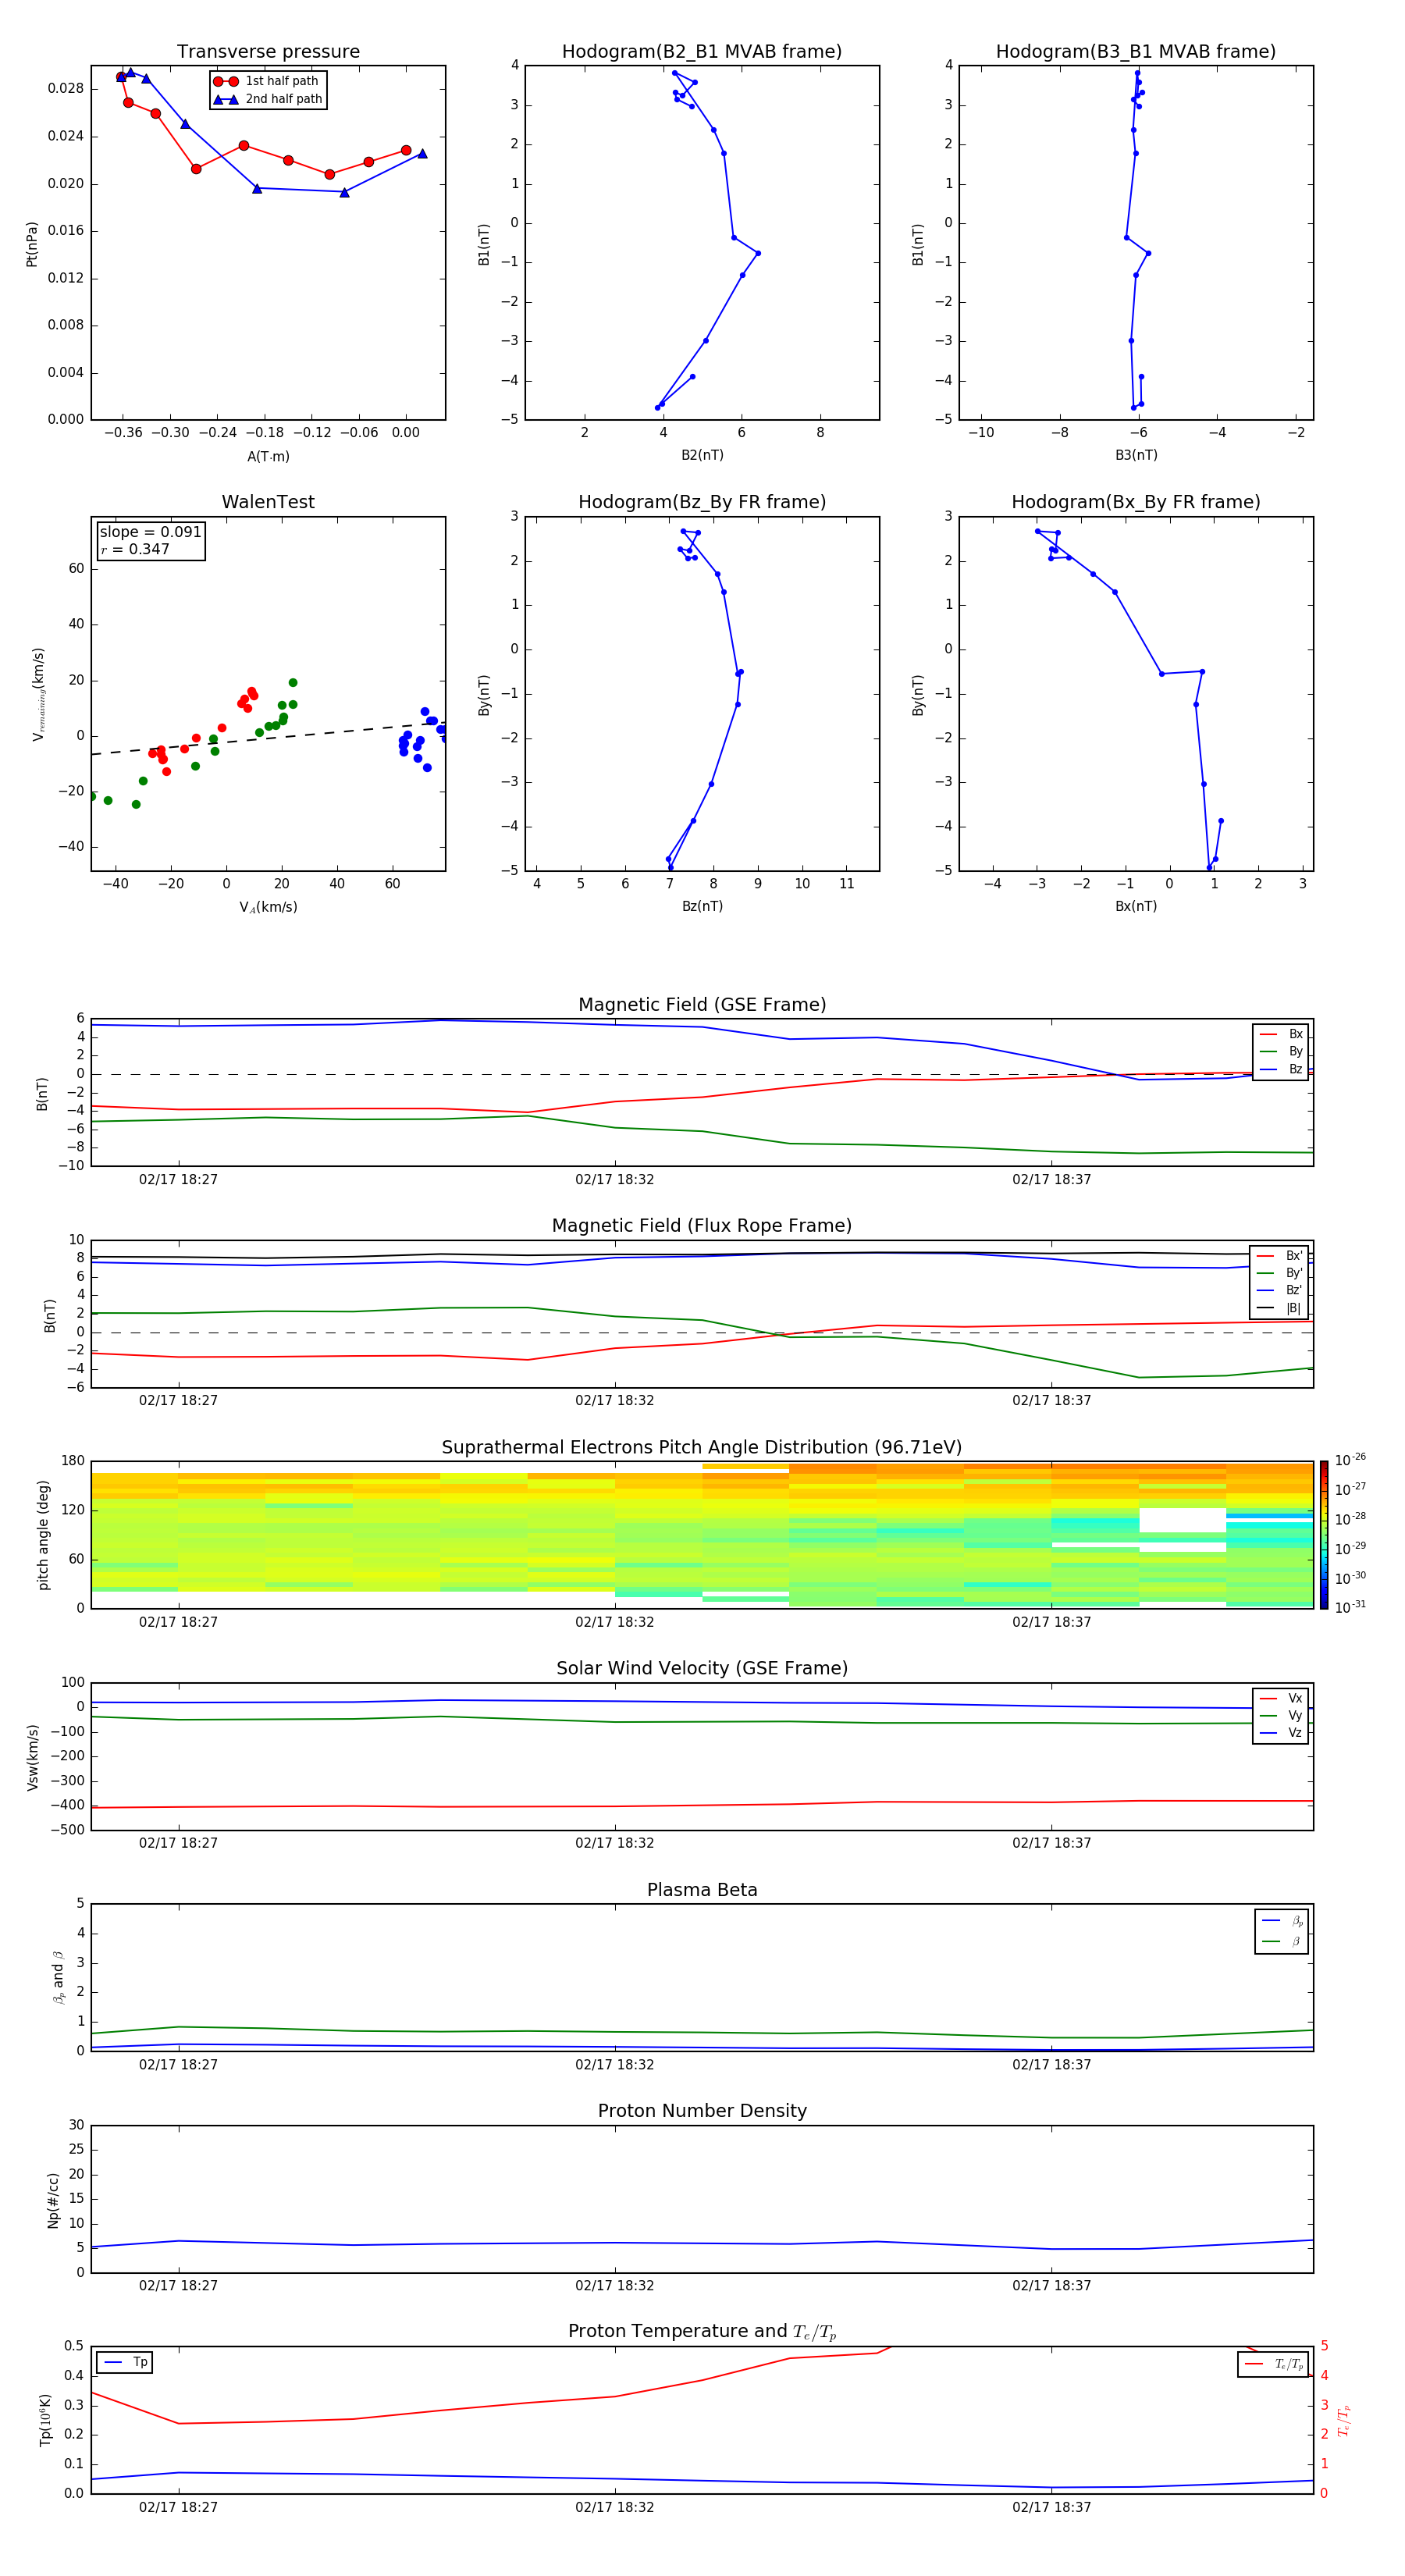Screen dimensions: 1405x2576
Task: Select the |B| entry in Flux Rope legend
Action: 1280,1308
